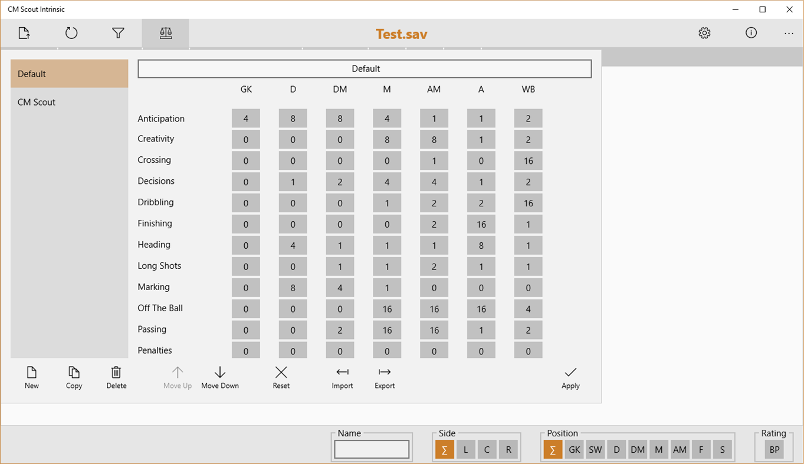Toggle the Side L filter
This screenshot has width=804, height=464.
click(x=465, y=450)
